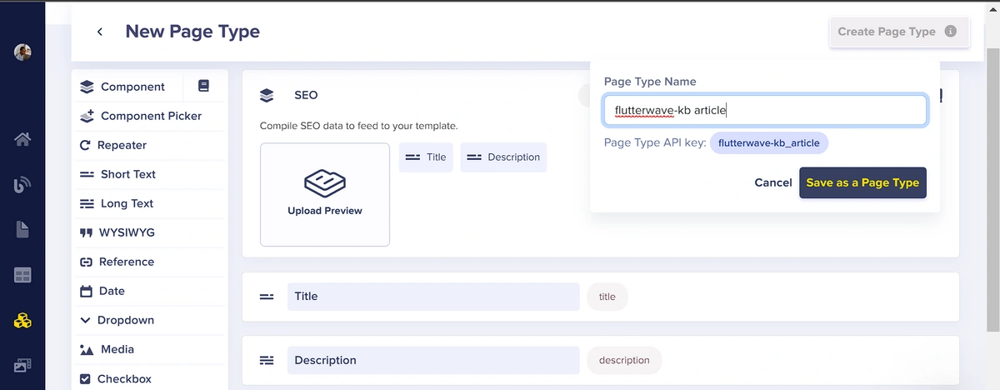Open the blog icon in sidebar
This screenshot has height=390, width=1000.
coord(22,185)
